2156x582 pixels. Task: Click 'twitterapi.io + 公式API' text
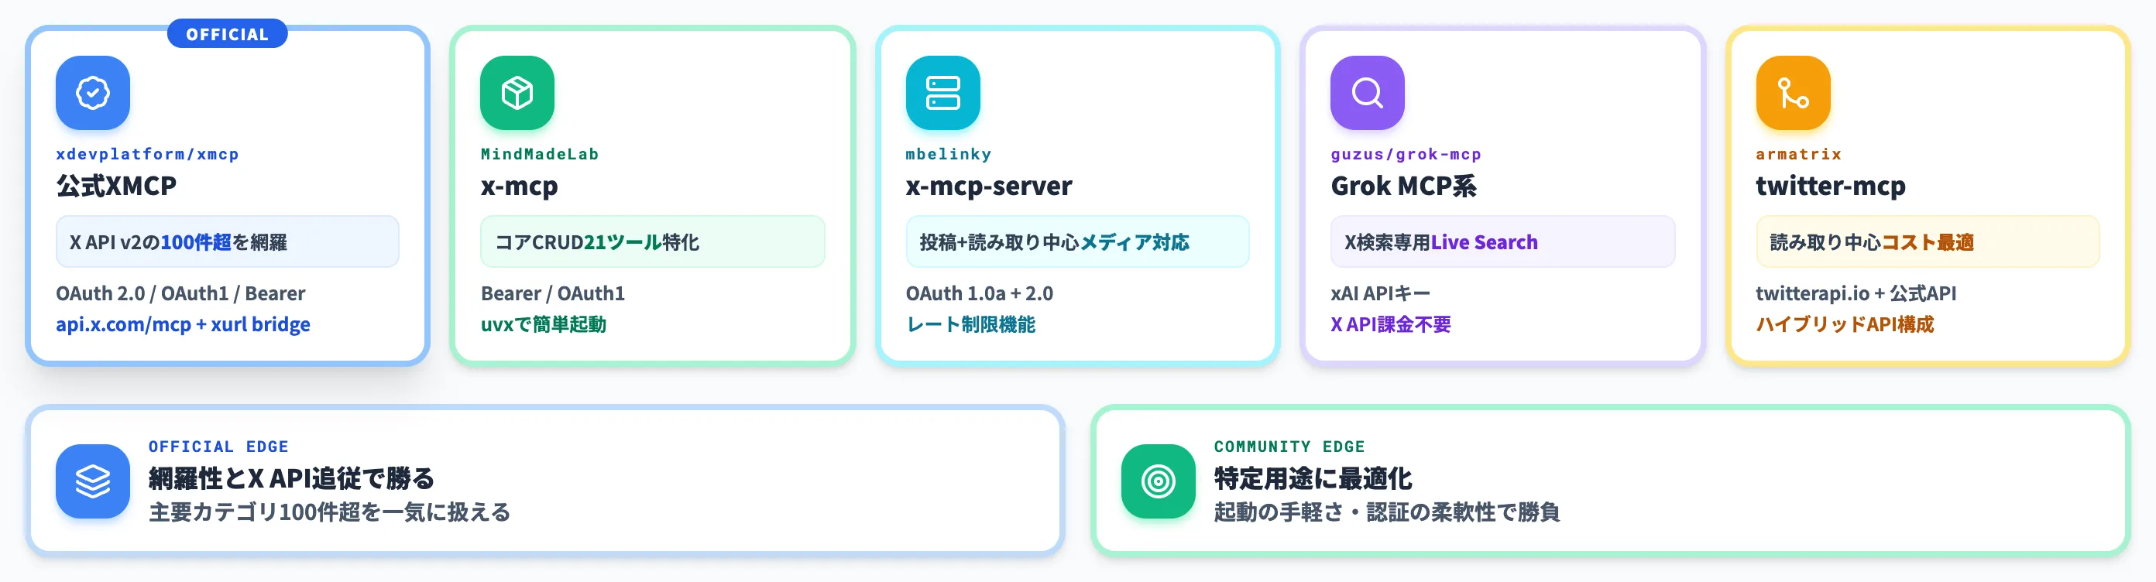click(1856, 293)
